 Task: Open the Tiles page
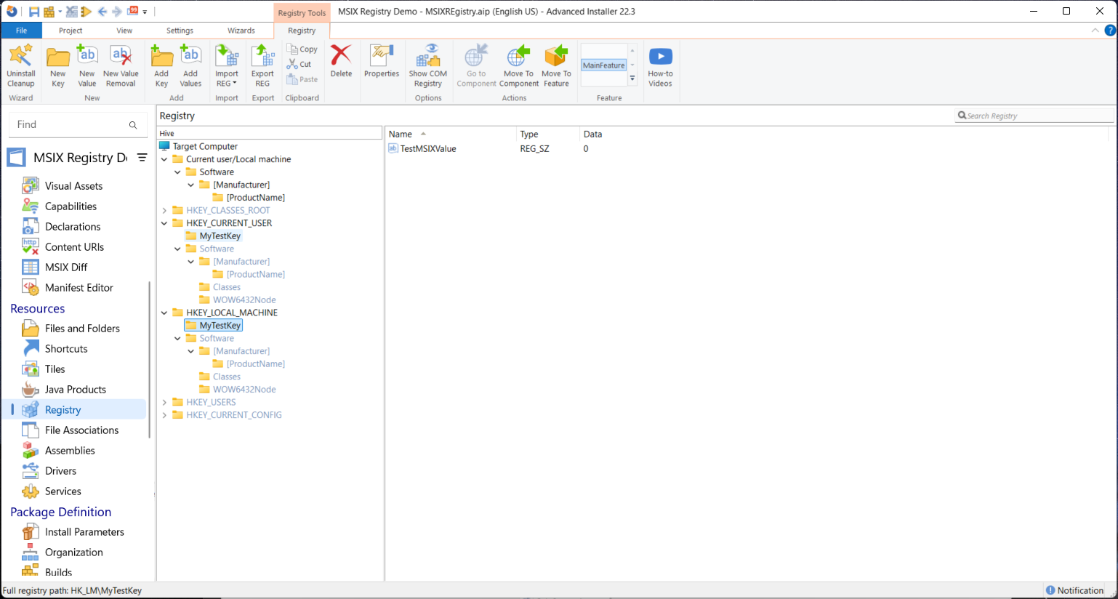[x=55, y=369]
